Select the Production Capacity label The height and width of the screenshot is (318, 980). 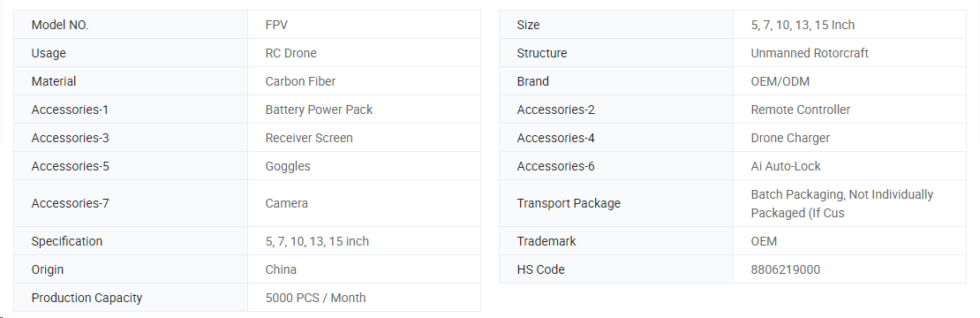point(87,298)
